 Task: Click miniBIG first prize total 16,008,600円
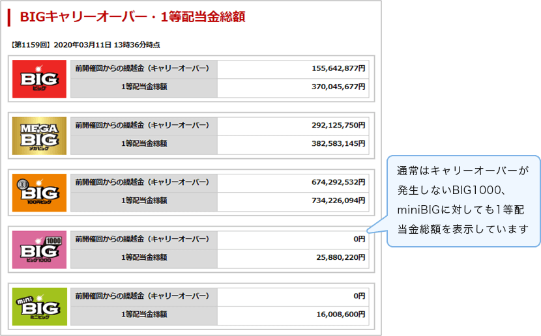point(340,314)
